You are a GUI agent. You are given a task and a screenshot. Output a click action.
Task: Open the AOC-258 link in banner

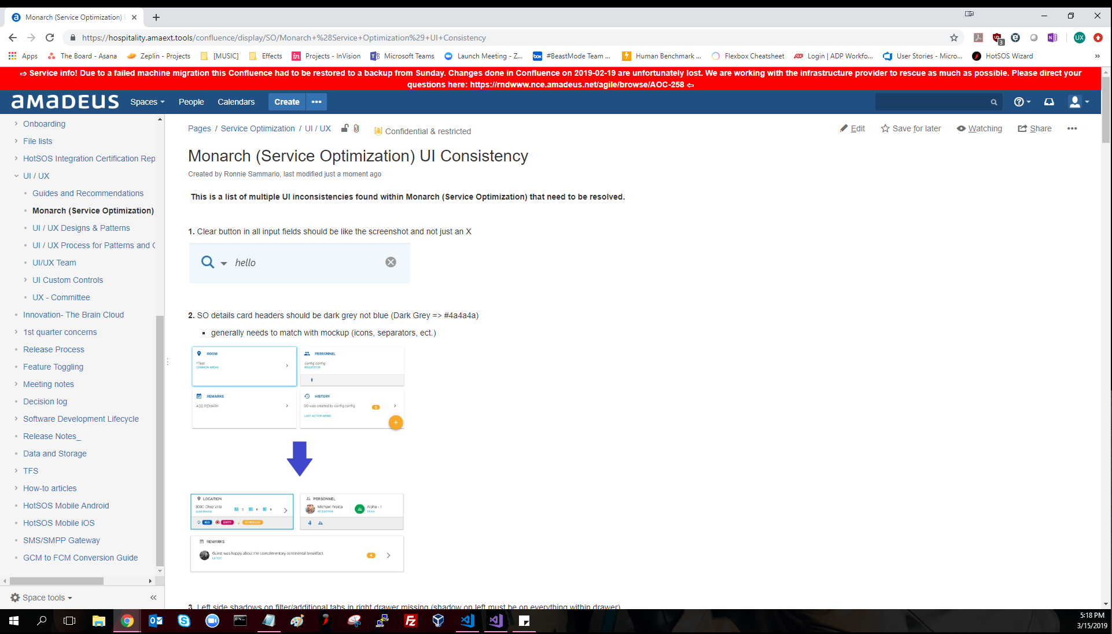(x=577, y=84)
